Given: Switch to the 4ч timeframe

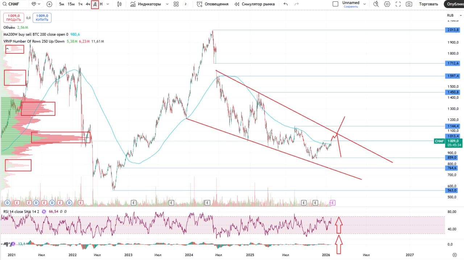Looking at the screenshot, I should pos(88,4).
